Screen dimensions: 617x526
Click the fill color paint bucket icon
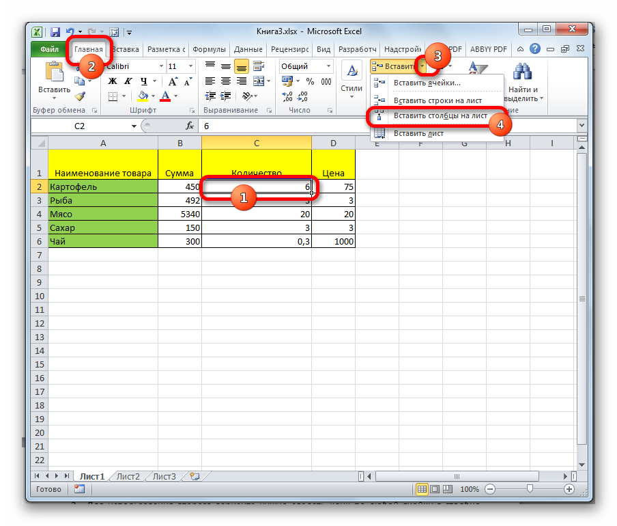[143, 96]
